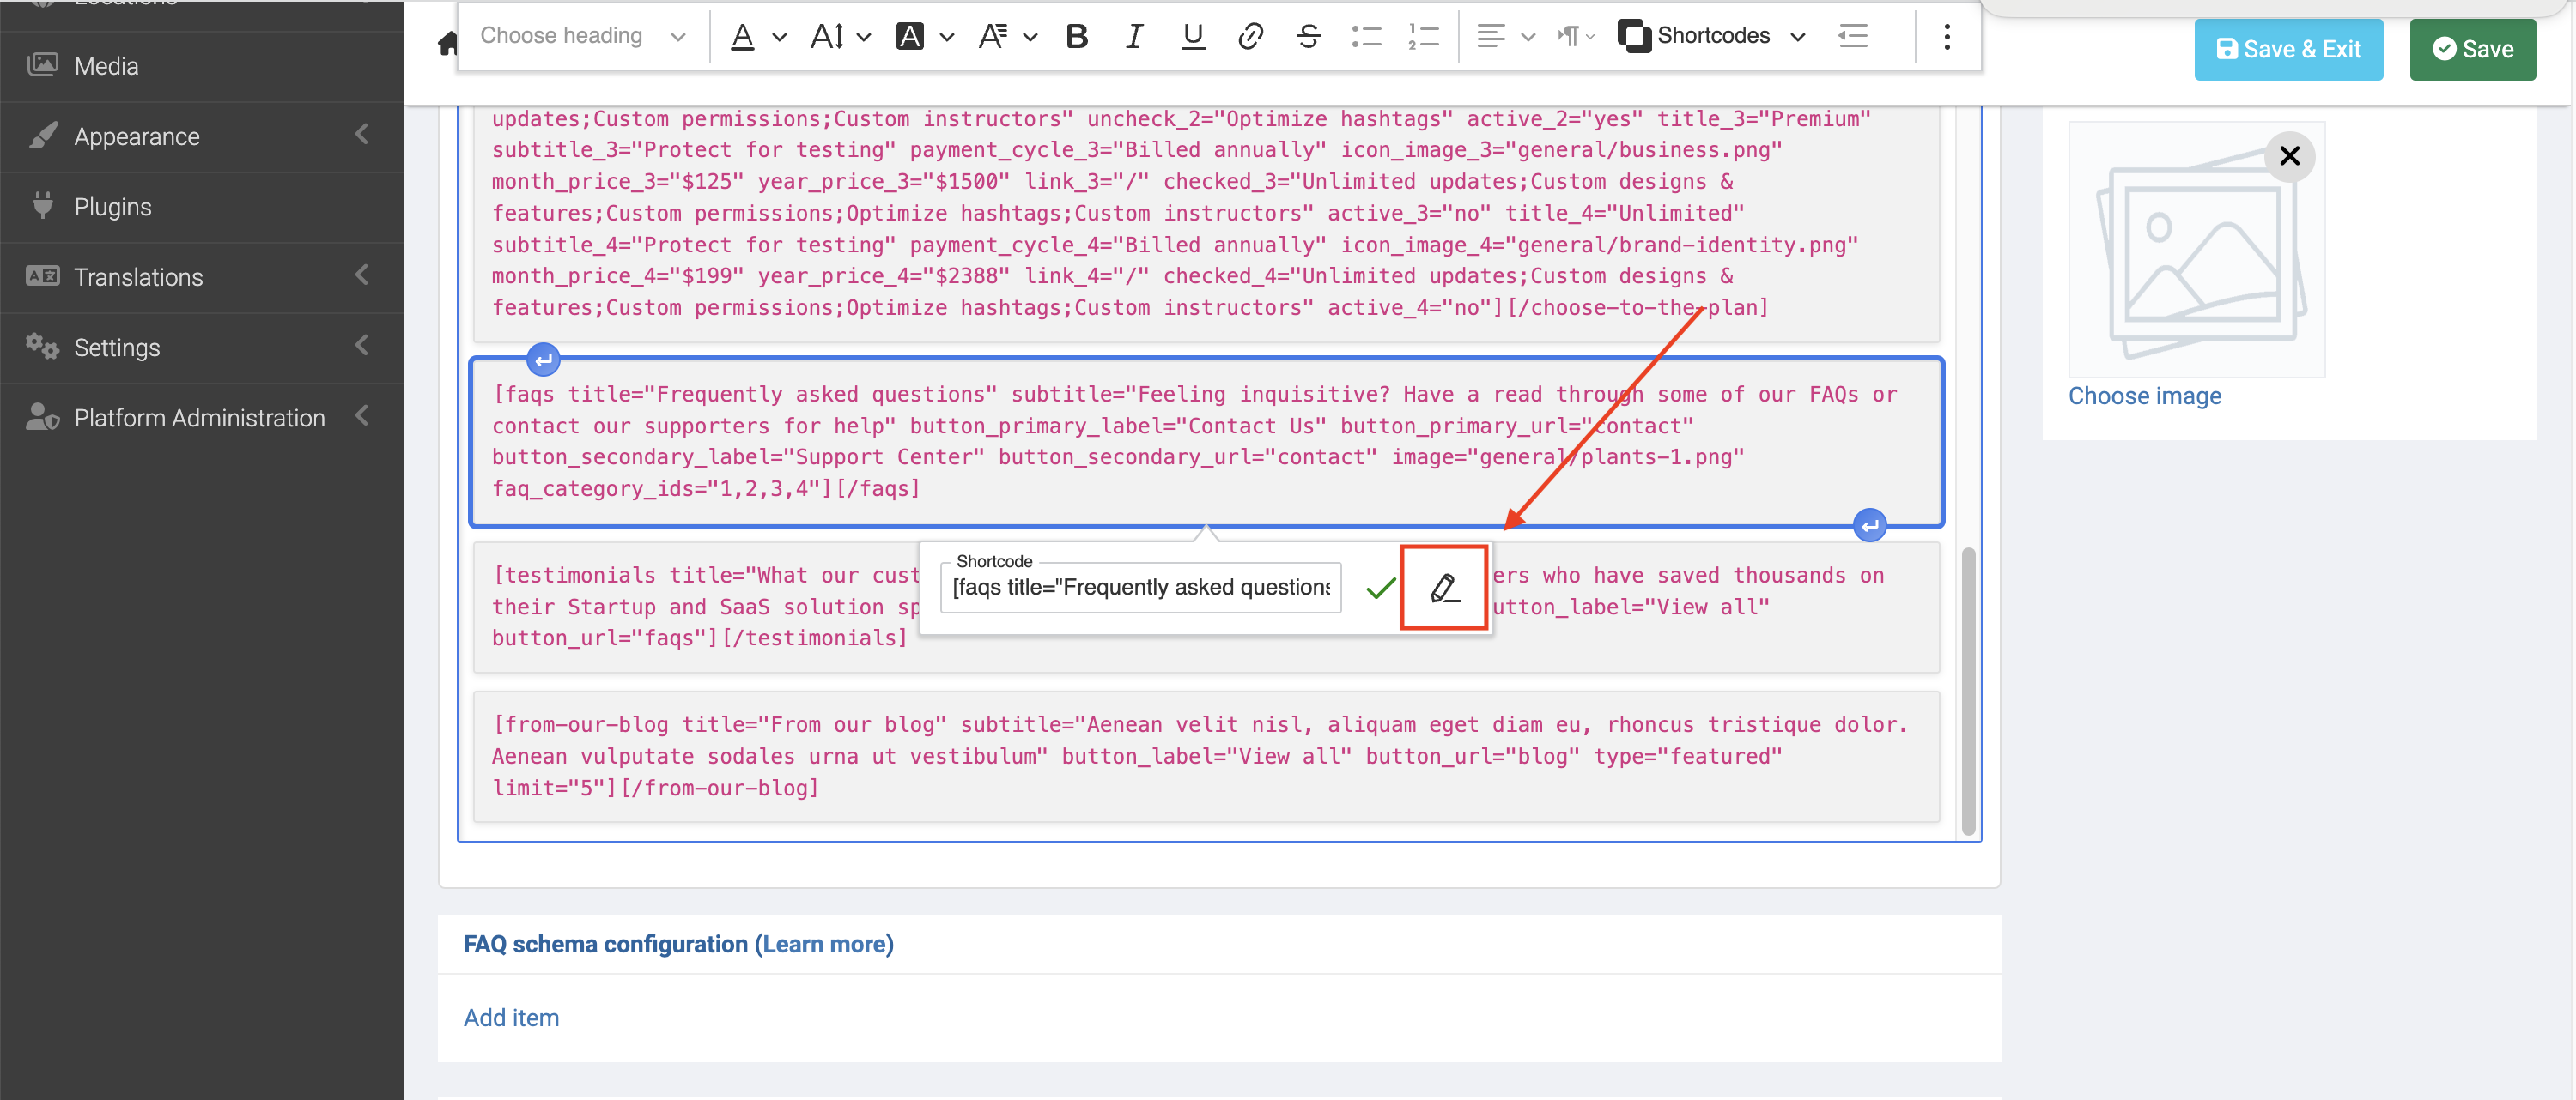Remove the image with X button
This screenshot has width=2576, height=1100.
coord(2289,156)
